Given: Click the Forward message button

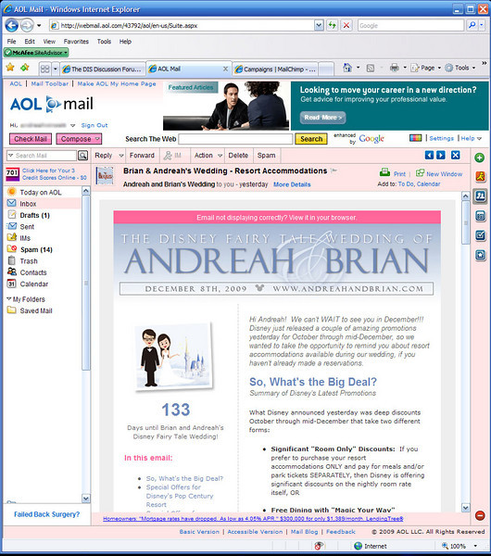Looking at the screenshot, I should pyautogui.click(x=142, y=156).
